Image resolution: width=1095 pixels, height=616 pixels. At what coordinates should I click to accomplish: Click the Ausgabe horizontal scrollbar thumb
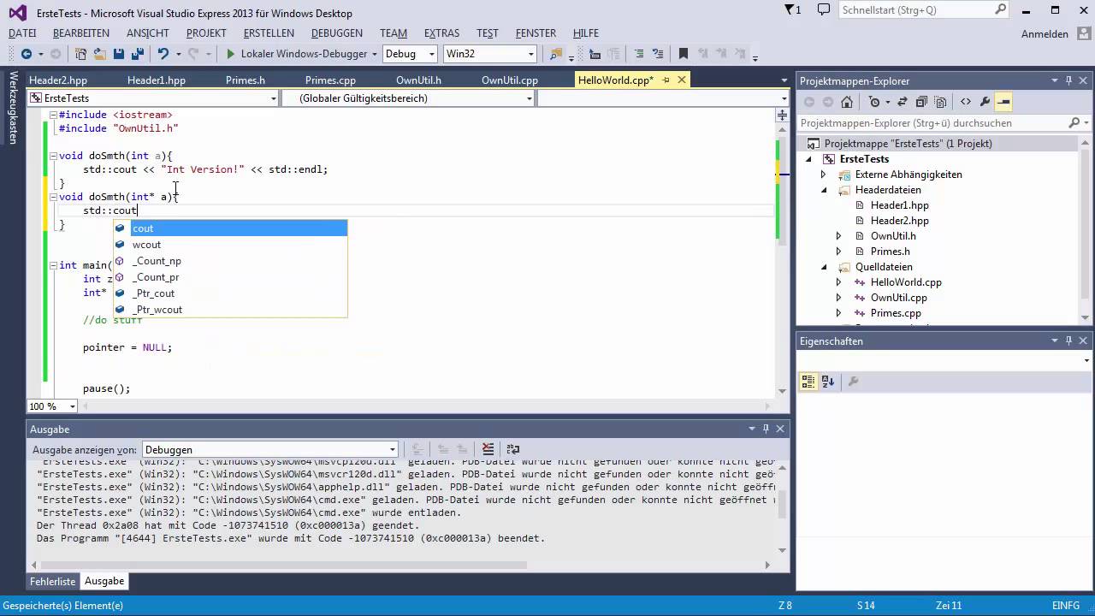click(284, 565)
